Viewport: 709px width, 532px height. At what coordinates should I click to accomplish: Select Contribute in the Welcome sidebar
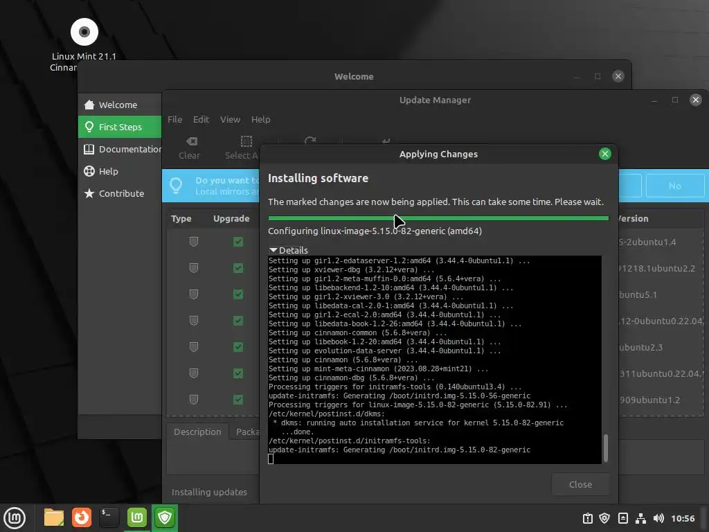point(120,194)
